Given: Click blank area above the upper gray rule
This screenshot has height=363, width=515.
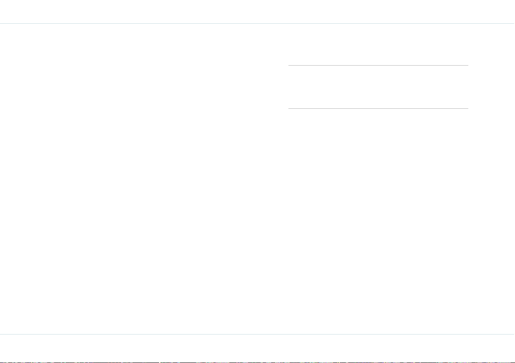Looking at the screenshot, I should tap(378, 44).
